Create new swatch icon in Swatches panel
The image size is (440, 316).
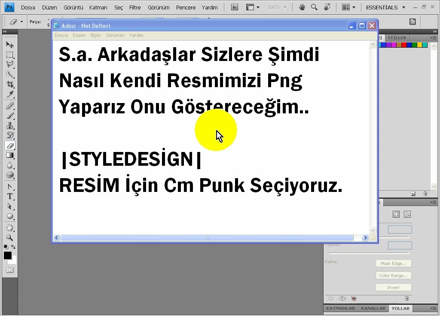click(x=413, y=194)
